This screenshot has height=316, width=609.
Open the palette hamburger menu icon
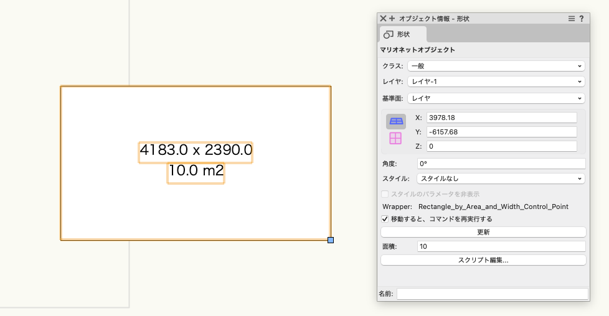click(572, 19)
